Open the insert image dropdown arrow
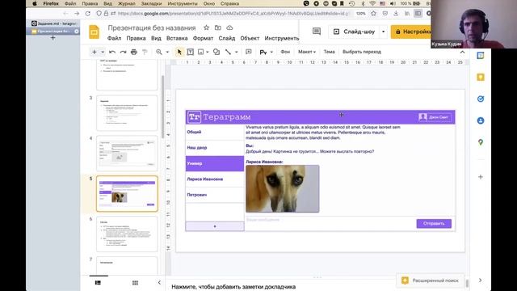The height and width of the screenshot is (291, 517). (x=208, y=52)
